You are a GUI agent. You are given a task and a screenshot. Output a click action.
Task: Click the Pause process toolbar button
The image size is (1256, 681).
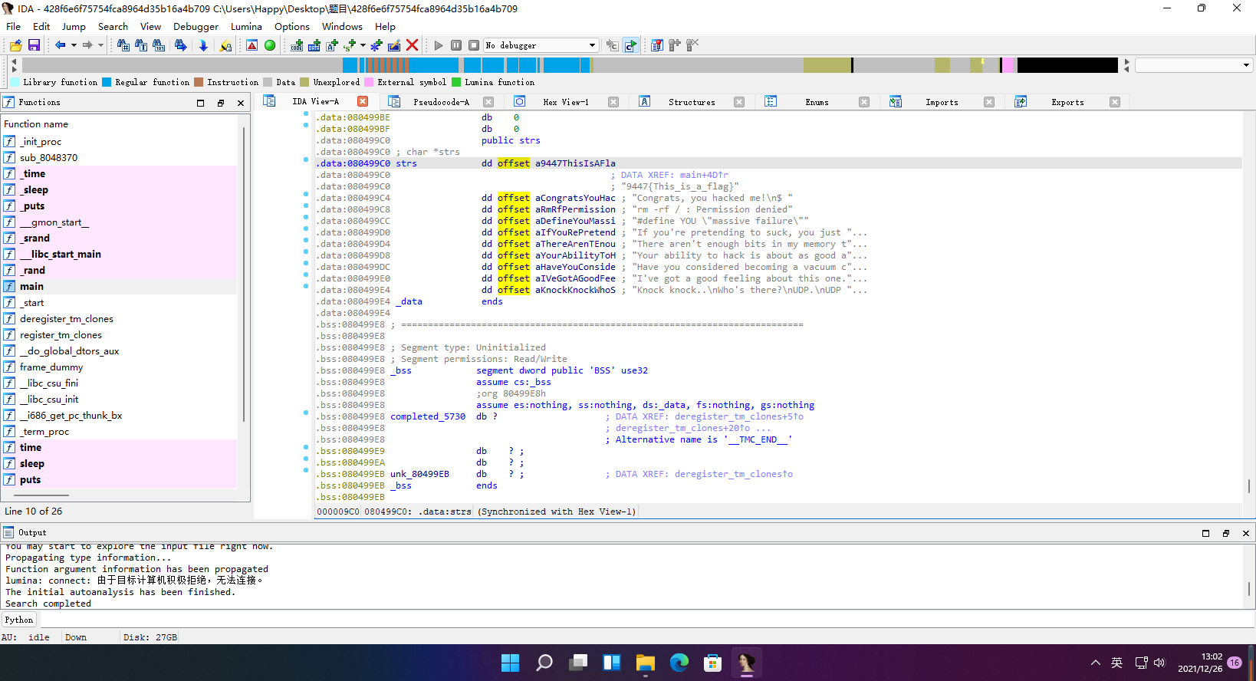(x=456, y=45)
